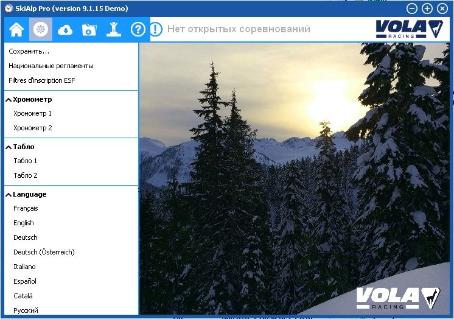Select Табло 2
Image resolution: width=454 pixels, height=319 pixels.
point(26,175)
